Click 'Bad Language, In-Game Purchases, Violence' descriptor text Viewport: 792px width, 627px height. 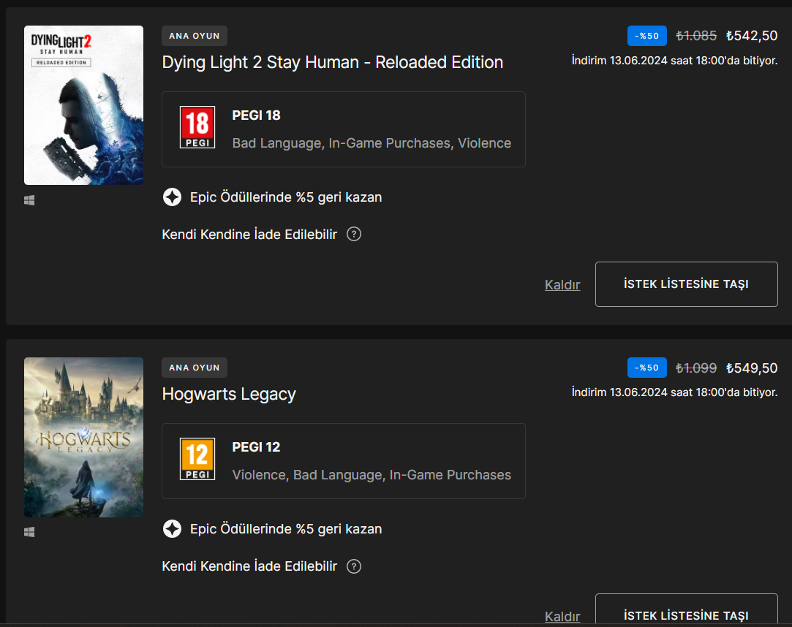[x=372, y=143]
